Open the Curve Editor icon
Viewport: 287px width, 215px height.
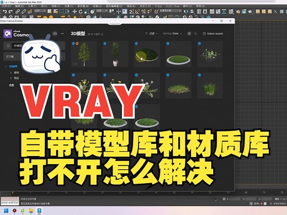[x=218, y=12]
